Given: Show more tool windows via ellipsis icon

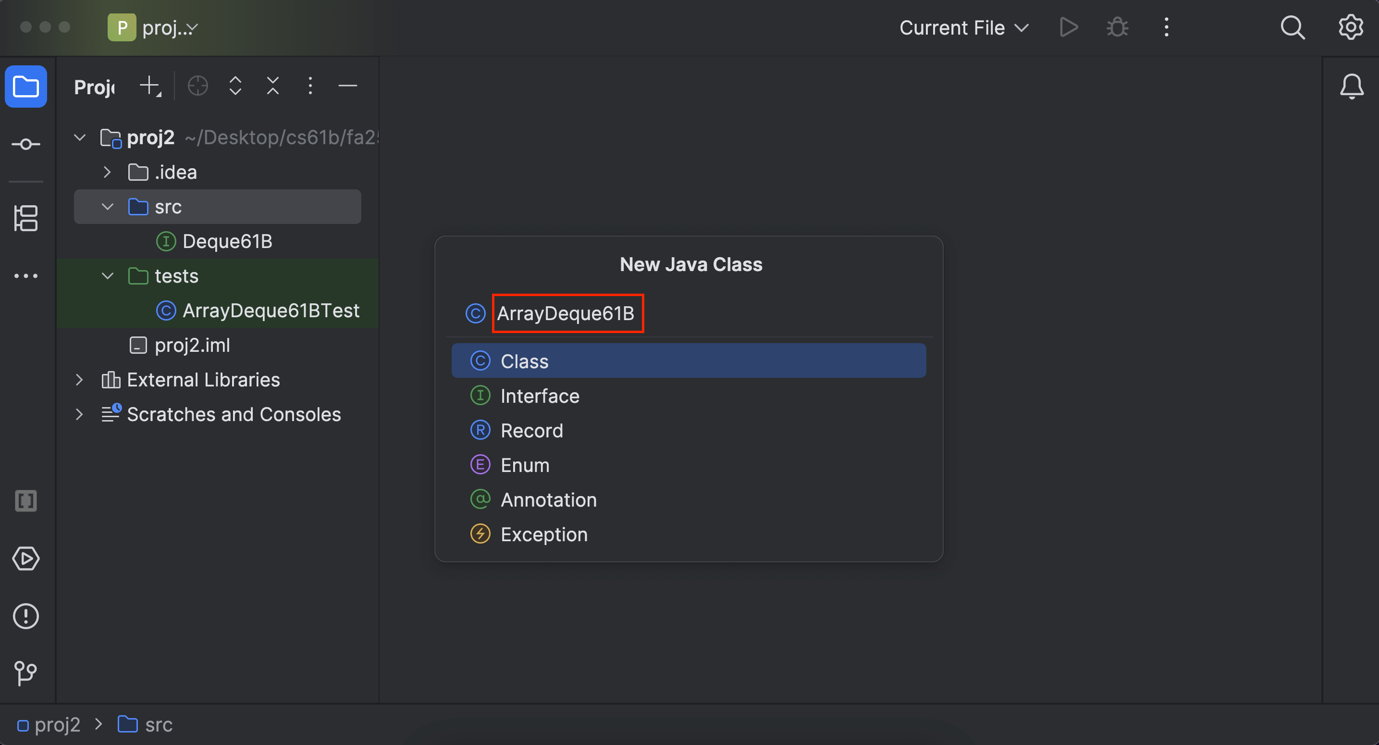Looking at the screenshot, I should click(x=25, y=275).
